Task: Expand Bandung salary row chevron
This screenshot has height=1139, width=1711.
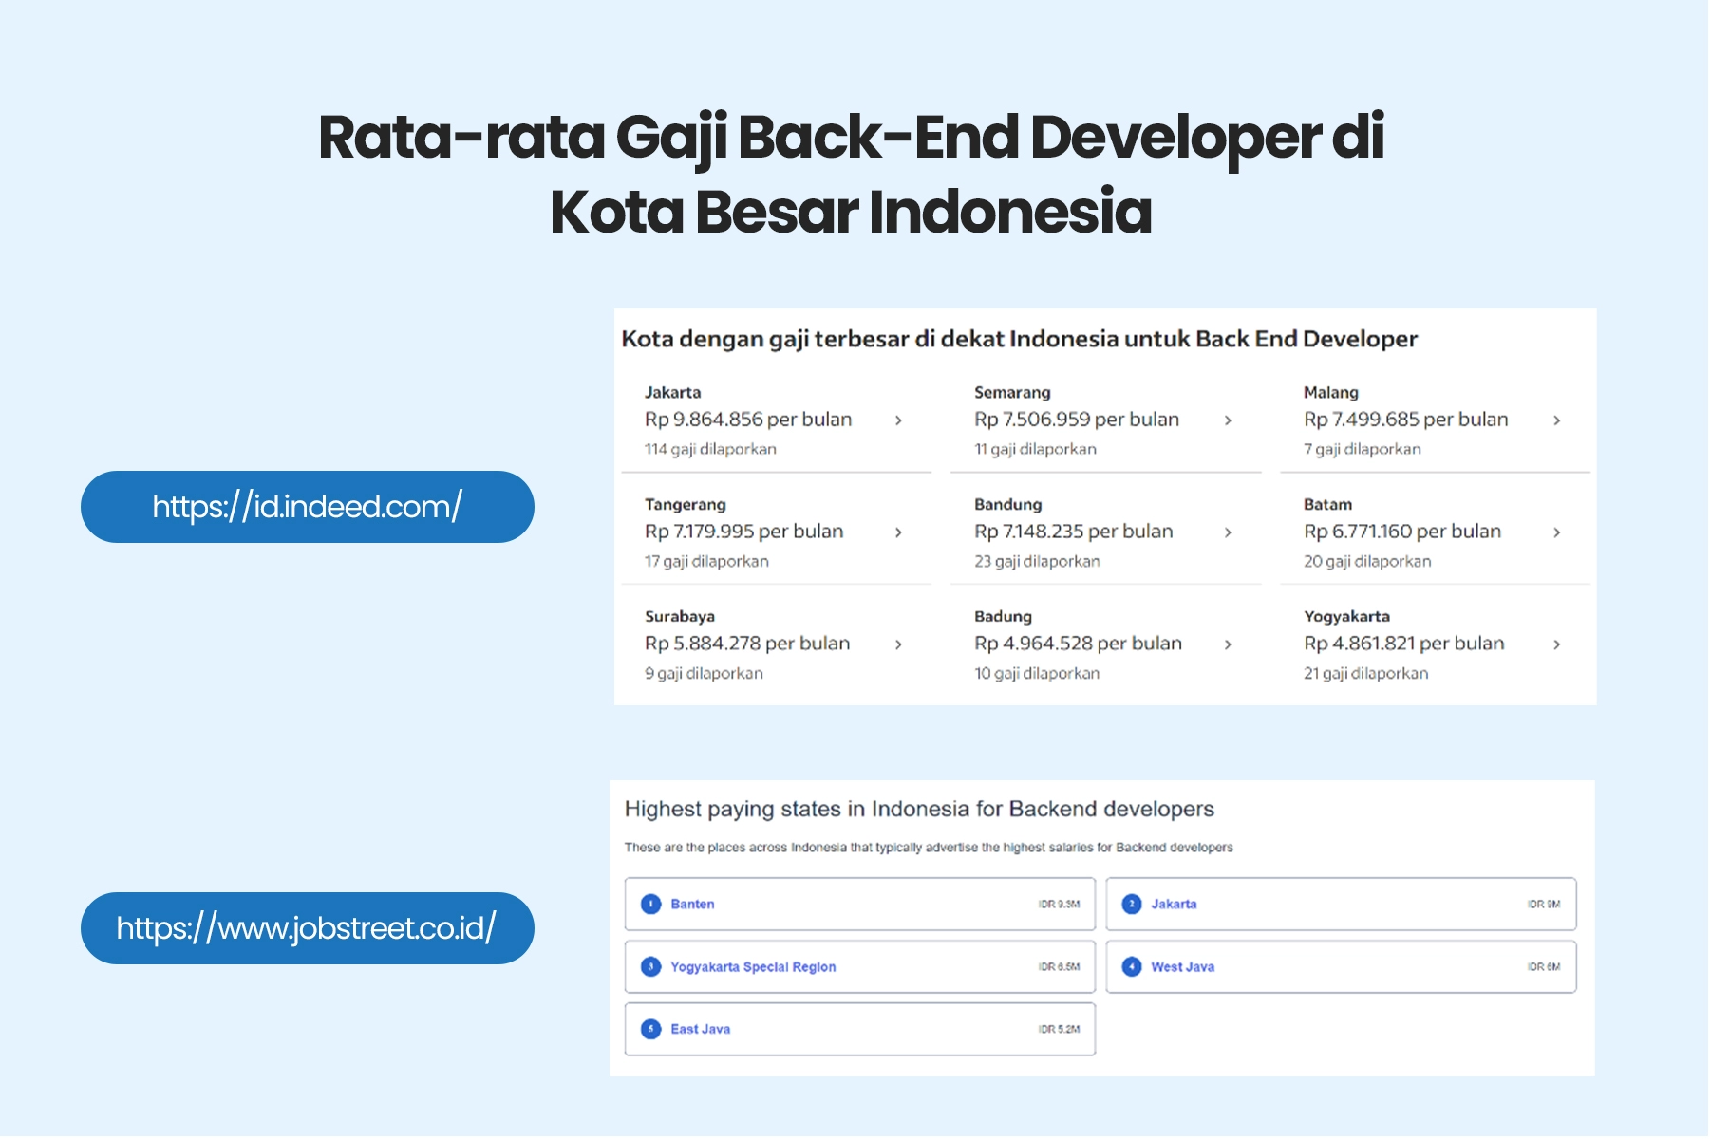Action: tap(1228, 532)
